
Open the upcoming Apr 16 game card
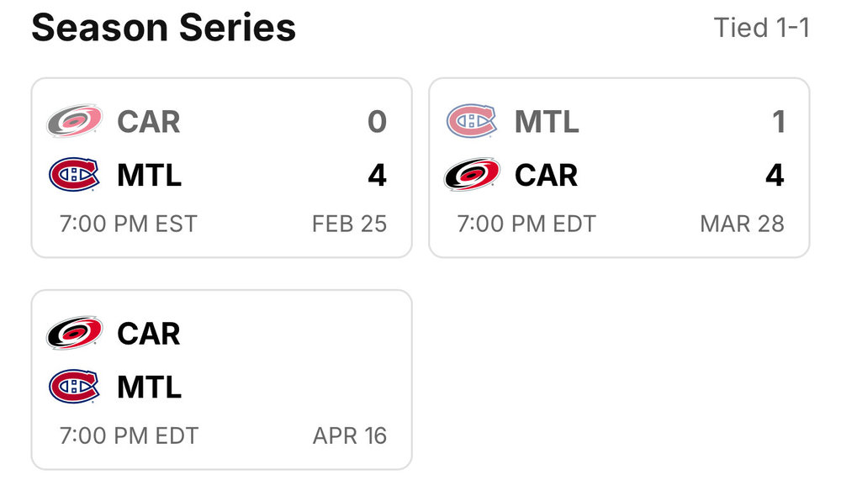221,380
